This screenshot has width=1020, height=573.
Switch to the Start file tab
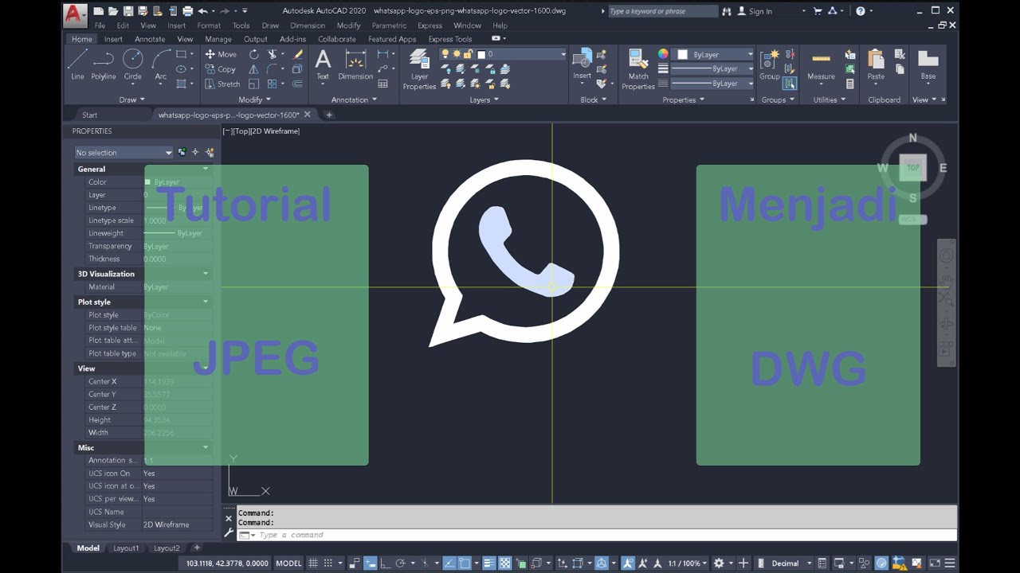pos(89,115)
